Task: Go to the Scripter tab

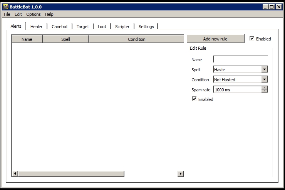Action: click(122, 27)
